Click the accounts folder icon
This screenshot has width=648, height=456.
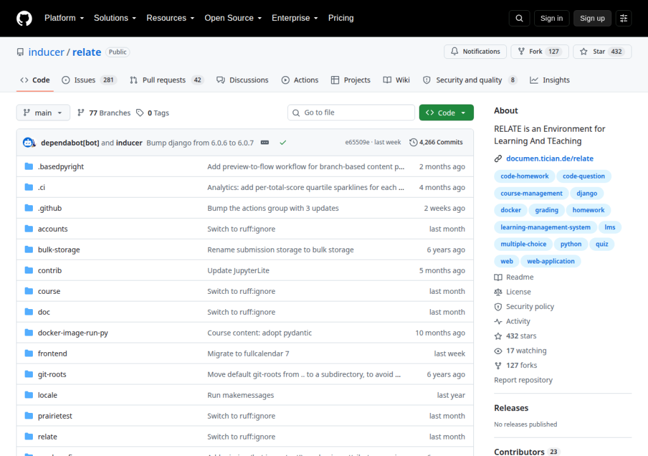click(28, 229)
